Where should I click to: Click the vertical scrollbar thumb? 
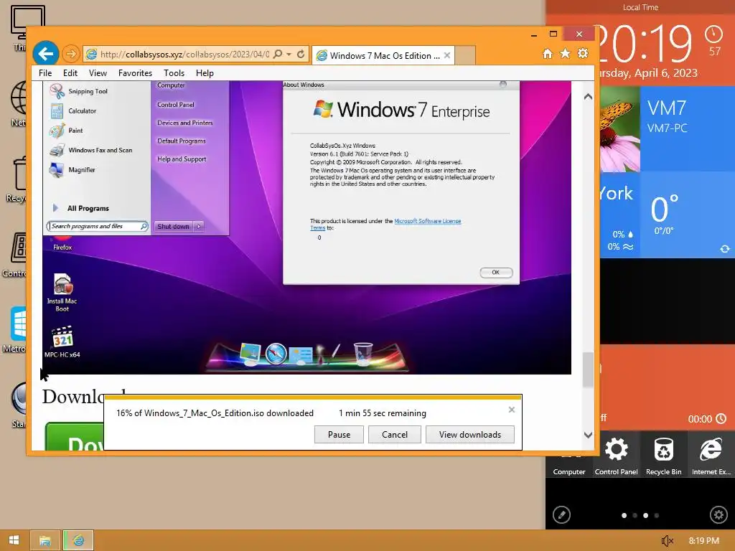click(x=589, y=370)
